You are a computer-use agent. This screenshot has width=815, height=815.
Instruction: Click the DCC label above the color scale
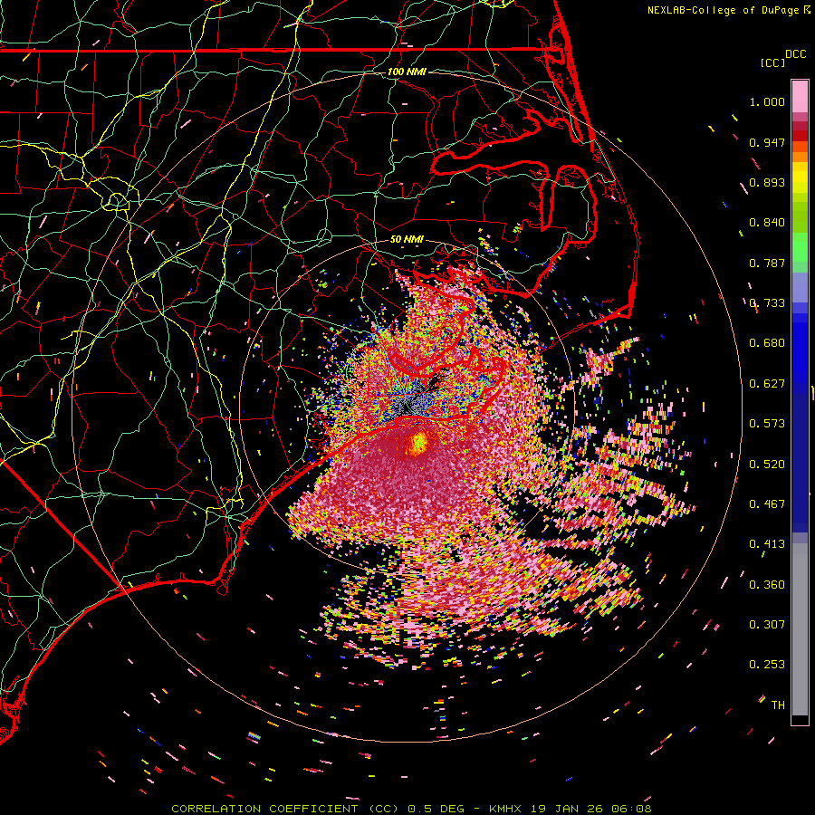pyautogui.click(x=796, y=54)
